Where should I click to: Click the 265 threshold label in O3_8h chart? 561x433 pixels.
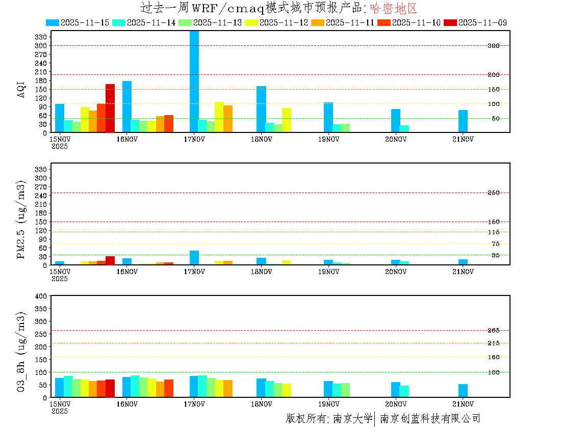click(x=493, y=331)
